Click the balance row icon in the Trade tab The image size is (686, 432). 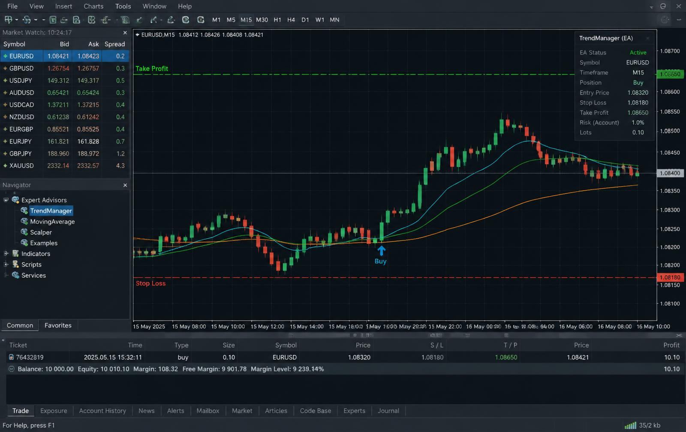pos(12,369)
